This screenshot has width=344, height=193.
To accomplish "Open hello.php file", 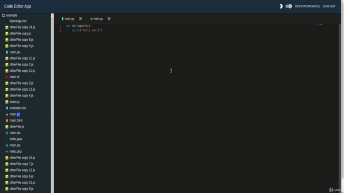I will click(x=16, y=151).
